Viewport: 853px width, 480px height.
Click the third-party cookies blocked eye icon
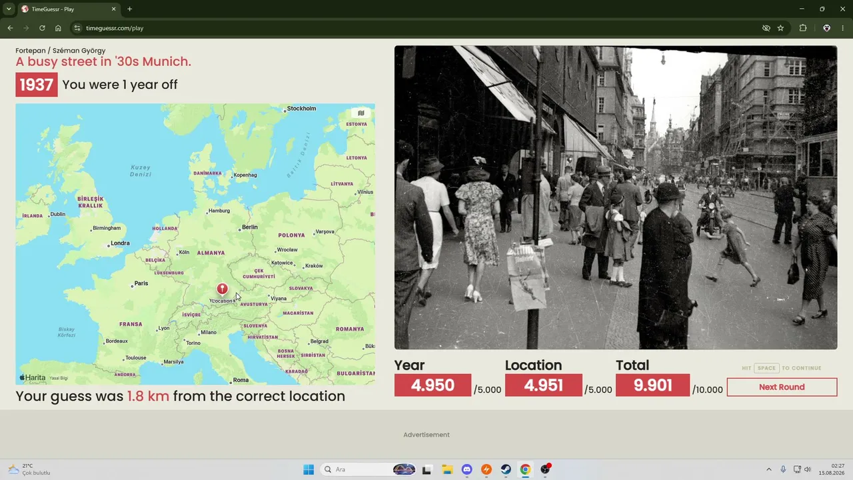pos(766,28)
